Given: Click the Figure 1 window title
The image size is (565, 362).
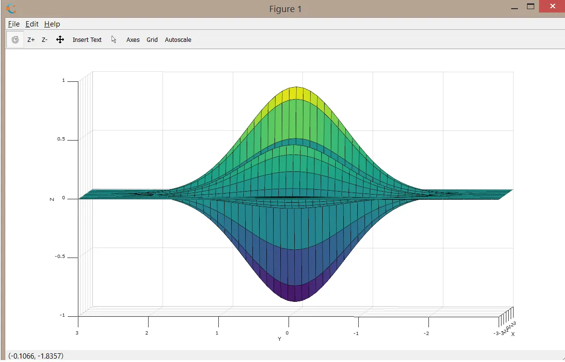Looking at the screenshot, I should [x=285, y=9].
